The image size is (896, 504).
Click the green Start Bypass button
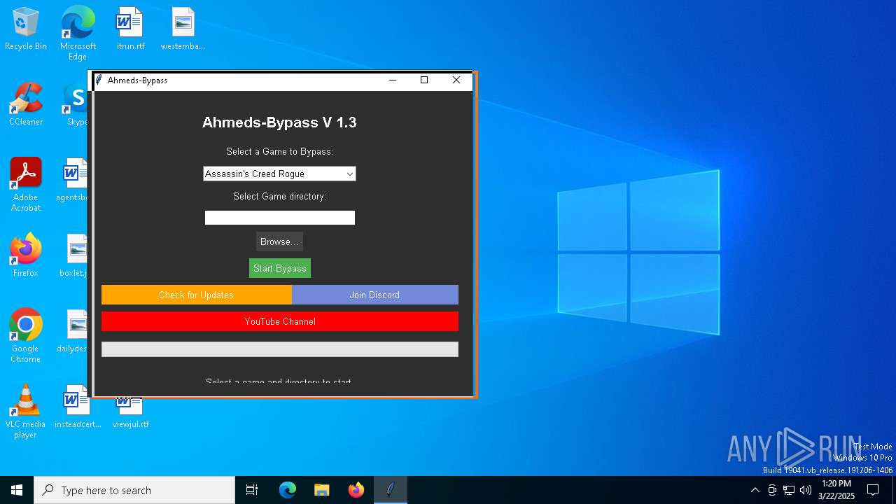(279, 268)
